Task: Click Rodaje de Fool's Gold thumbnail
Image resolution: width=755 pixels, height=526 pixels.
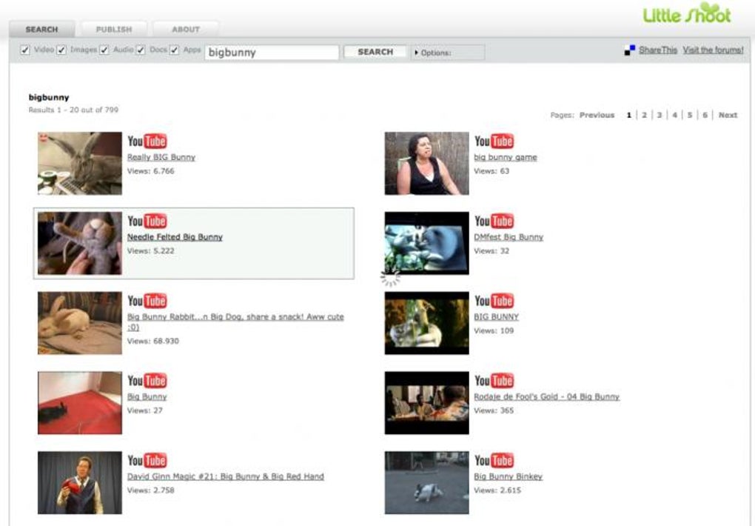Action: click(426, 403)
